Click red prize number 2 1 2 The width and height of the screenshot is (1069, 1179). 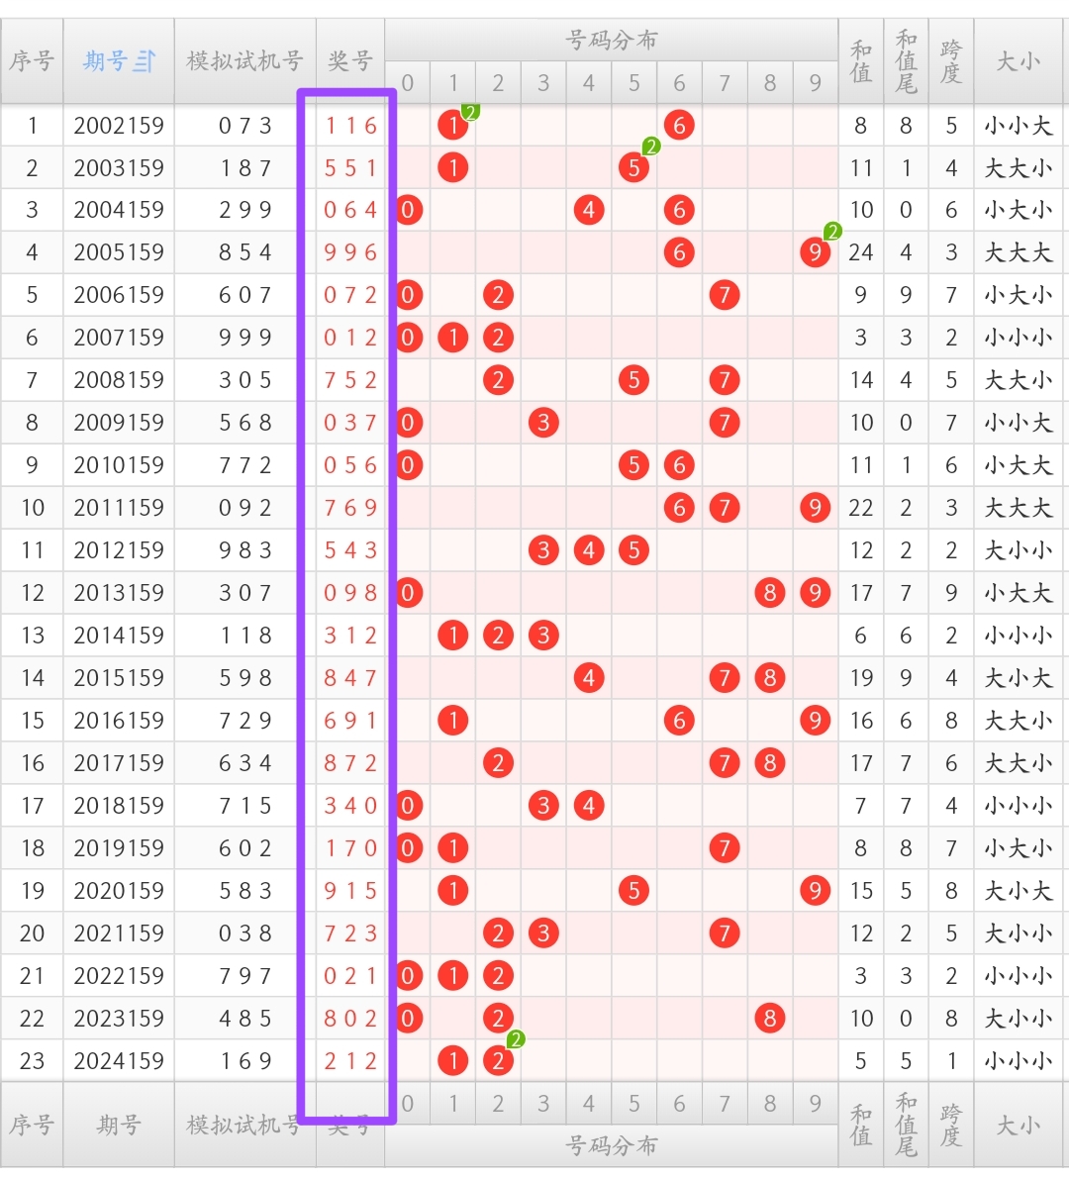tap(350, 1060)
